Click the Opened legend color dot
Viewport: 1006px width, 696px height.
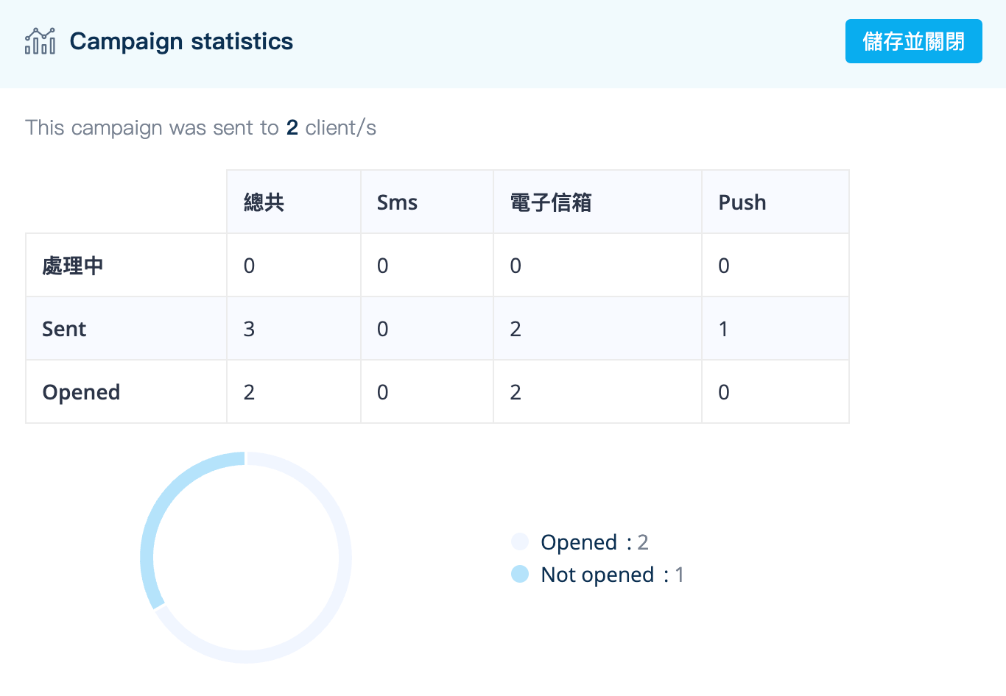click(x=520, y=541)
